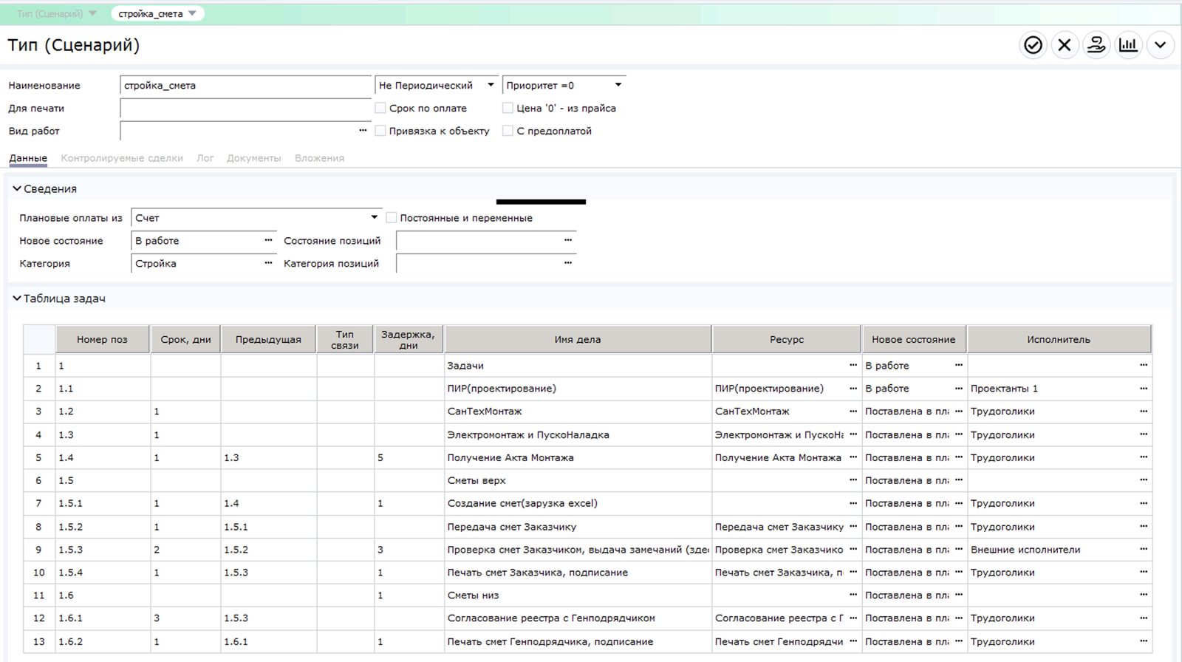Open the bar chart report icon
The width and height of the screenshot is (1182, 662).
pos(1128,45)
